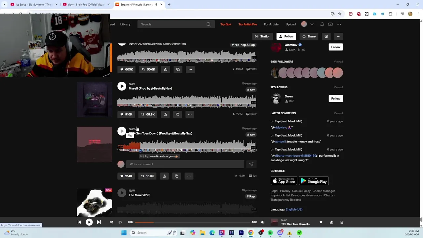
Task: Follow NAV using the white Follow button
Action: [286, 36]
